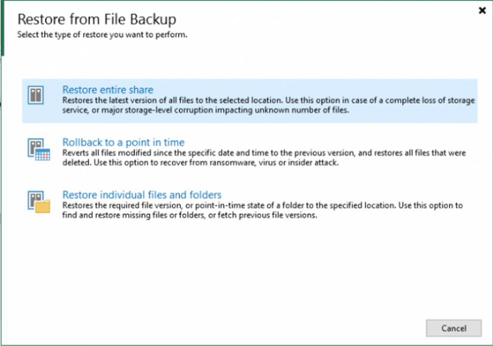Screen dimensions: 493x346
Task: Open Restore individual files and folders link
Action: [x=142, y=195]
